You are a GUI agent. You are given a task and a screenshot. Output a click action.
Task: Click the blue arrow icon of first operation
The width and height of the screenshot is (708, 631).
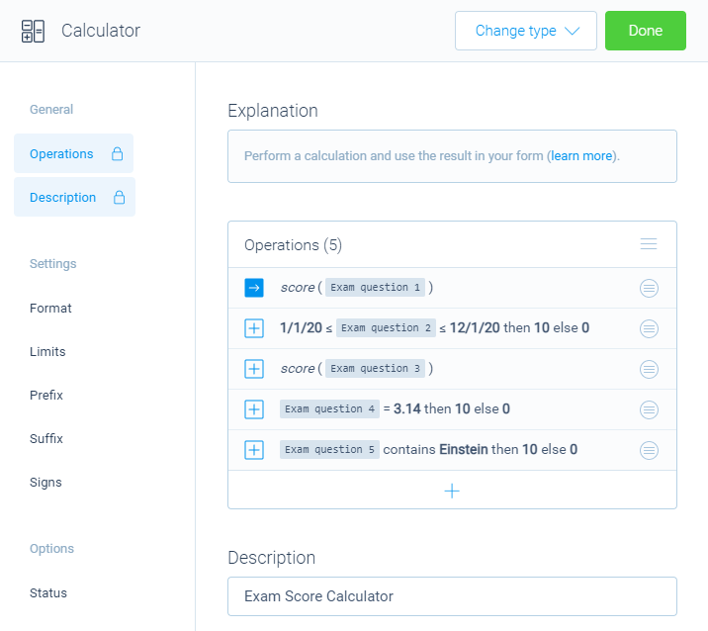[x=254, y=288]
